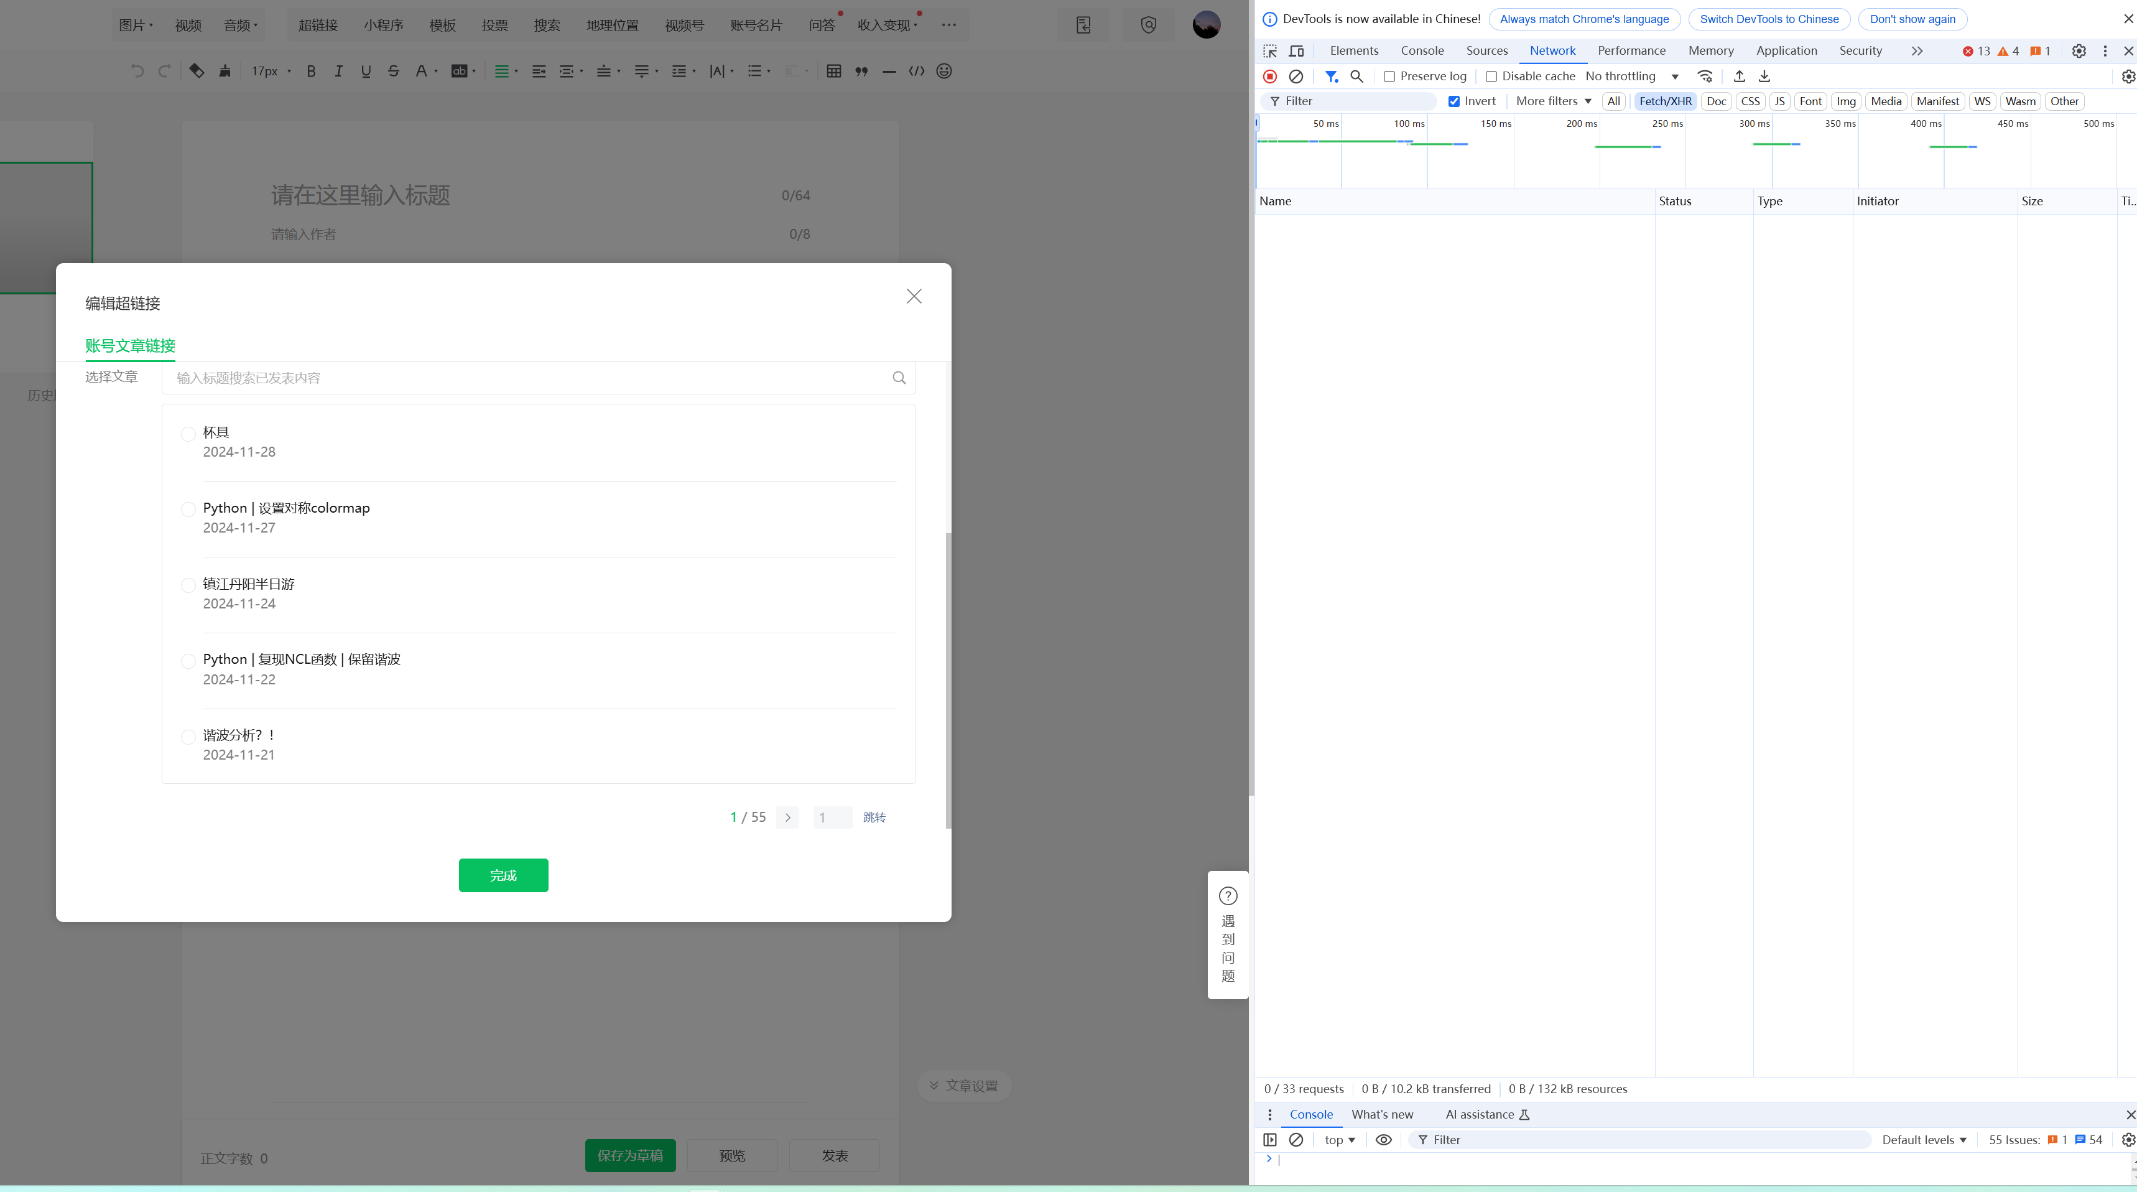
Task: Click the DevTools record network log icon
Action: tap(1269, 77)
